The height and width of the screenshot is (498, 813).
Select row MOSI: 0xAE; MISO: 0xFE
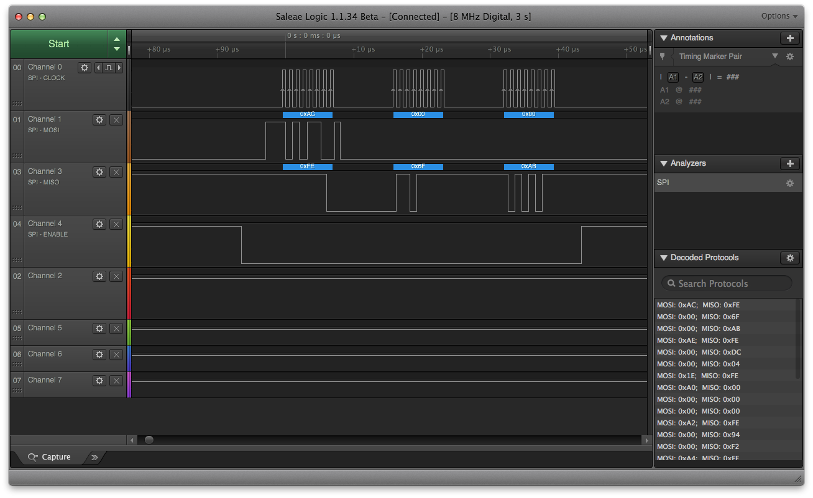(725, 340)
